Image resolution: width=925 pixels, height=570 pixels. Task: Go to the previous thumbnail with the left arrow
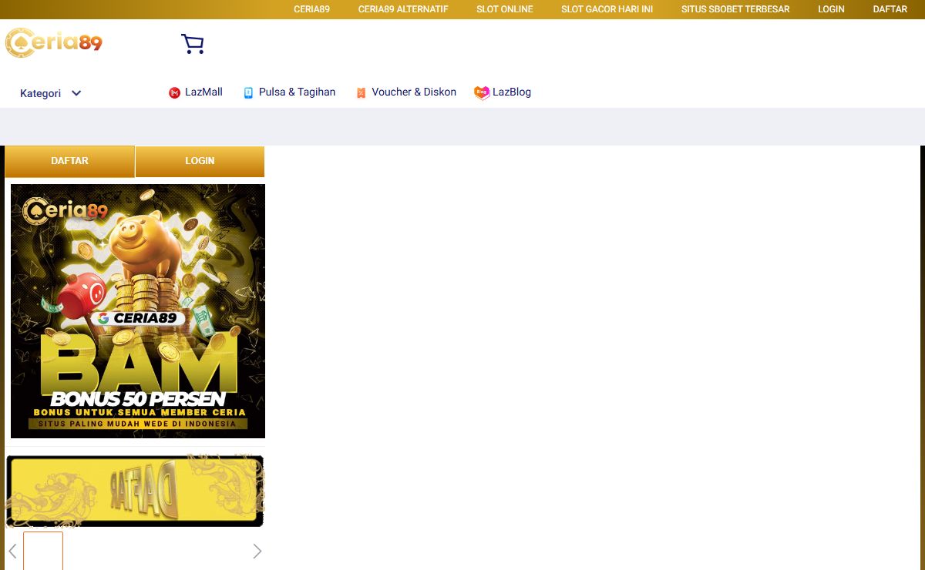[12, 551]
